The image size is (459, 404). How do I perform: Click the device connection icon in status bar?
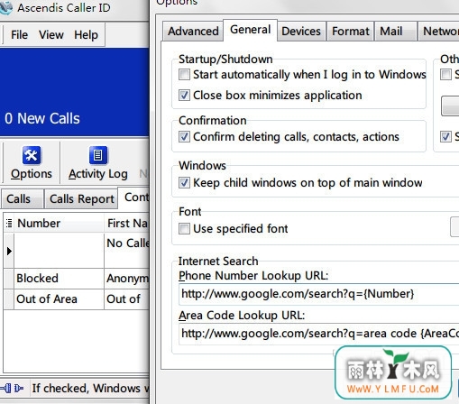(x=12, y=388)
